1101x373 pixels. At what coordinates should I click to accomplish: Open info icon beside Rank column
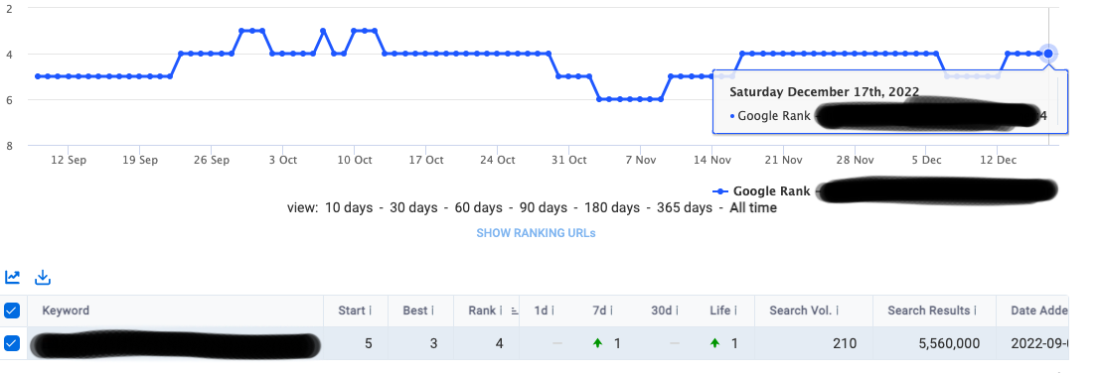(502, 311)
